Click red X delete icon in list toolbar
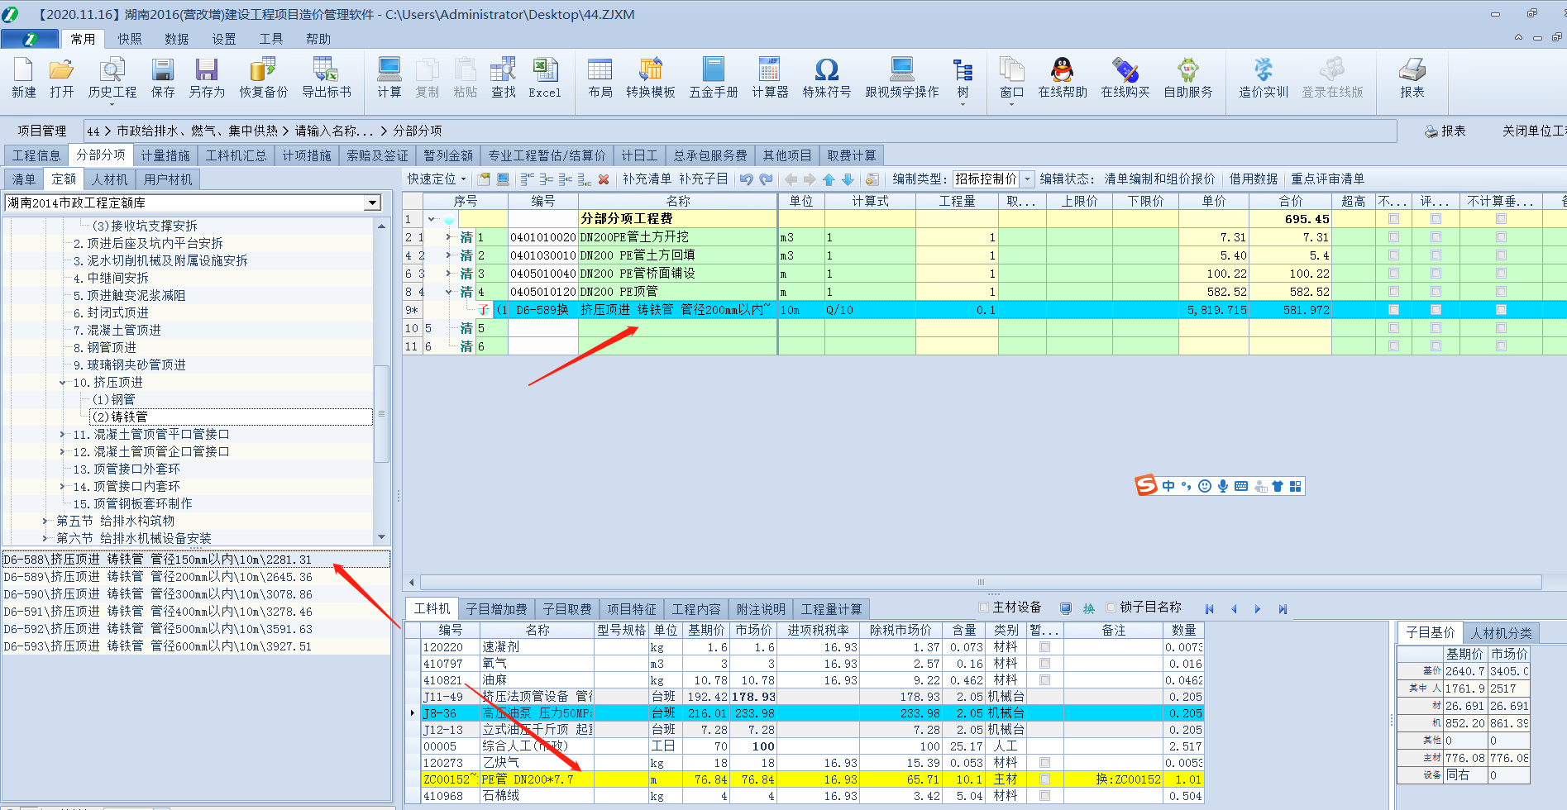 (x=604, y=179)
